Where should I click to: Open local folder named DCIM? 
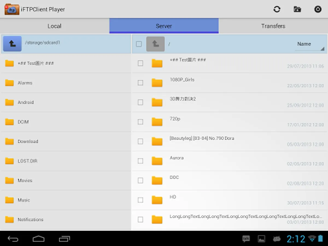coord(23,122)
